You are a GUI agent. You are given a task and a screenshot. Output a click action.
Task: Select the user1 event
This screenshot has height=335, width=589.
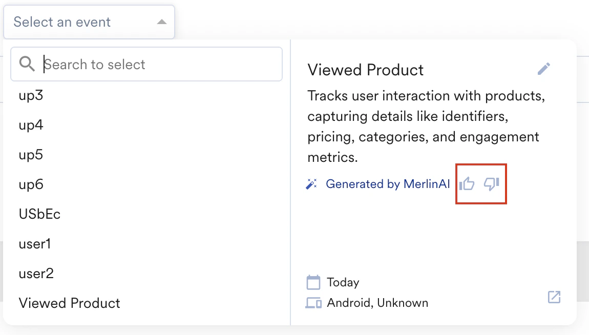[x=35, y=244]
